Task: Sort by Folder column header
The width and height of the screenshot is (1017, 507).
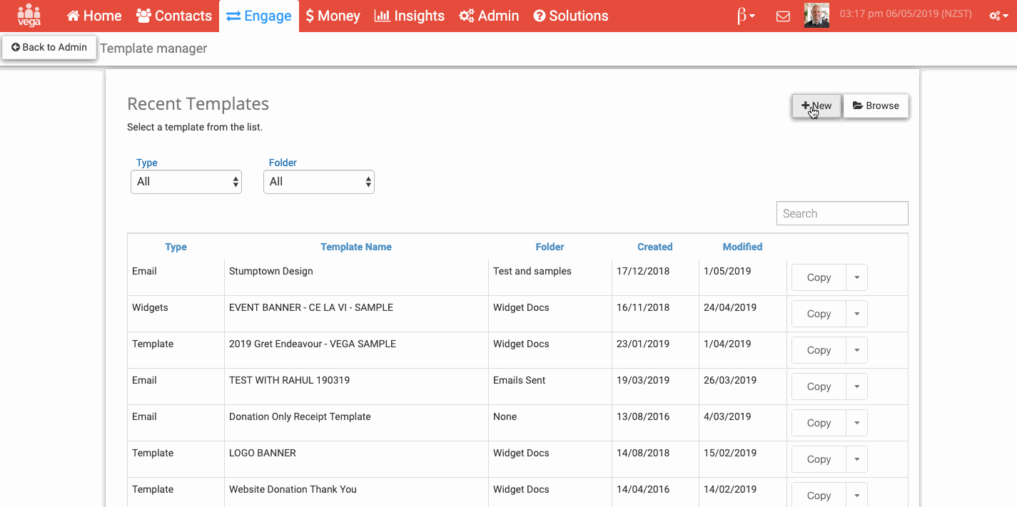Action: 550,247
